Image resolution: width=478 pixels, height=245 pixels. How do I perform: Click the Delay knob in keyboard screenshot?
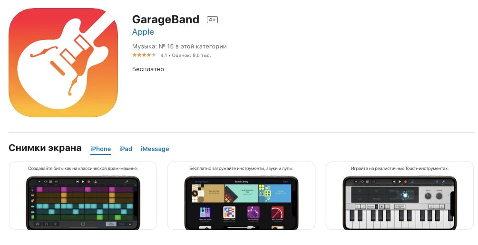click(428, 196)
